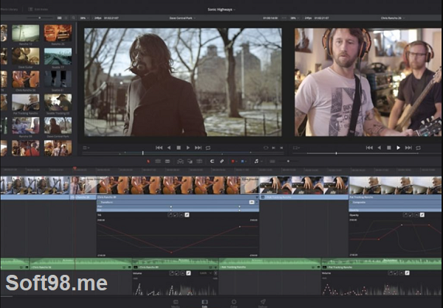Click the blue marker icon

tap(242, 161)
